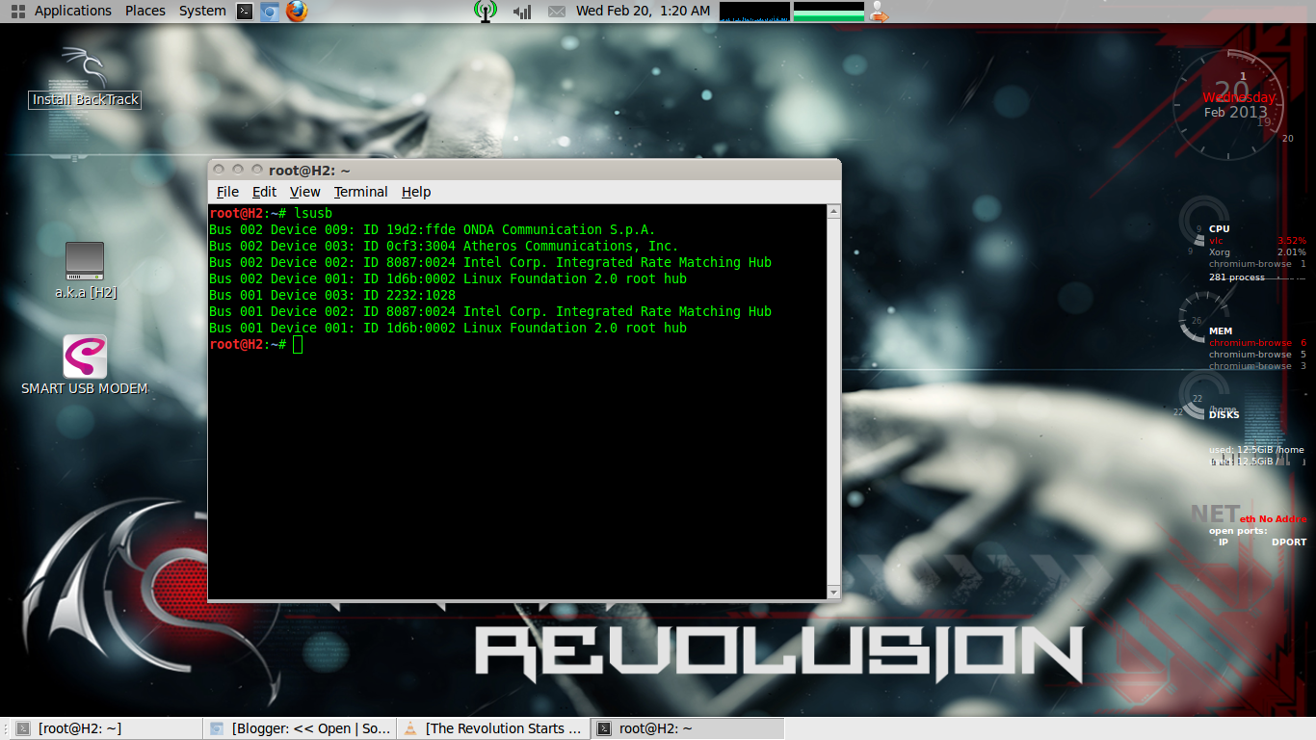Viewport: 1316px width, 740px height.
Task: Open the signal strength bars indicator
Action: point(522,12)
